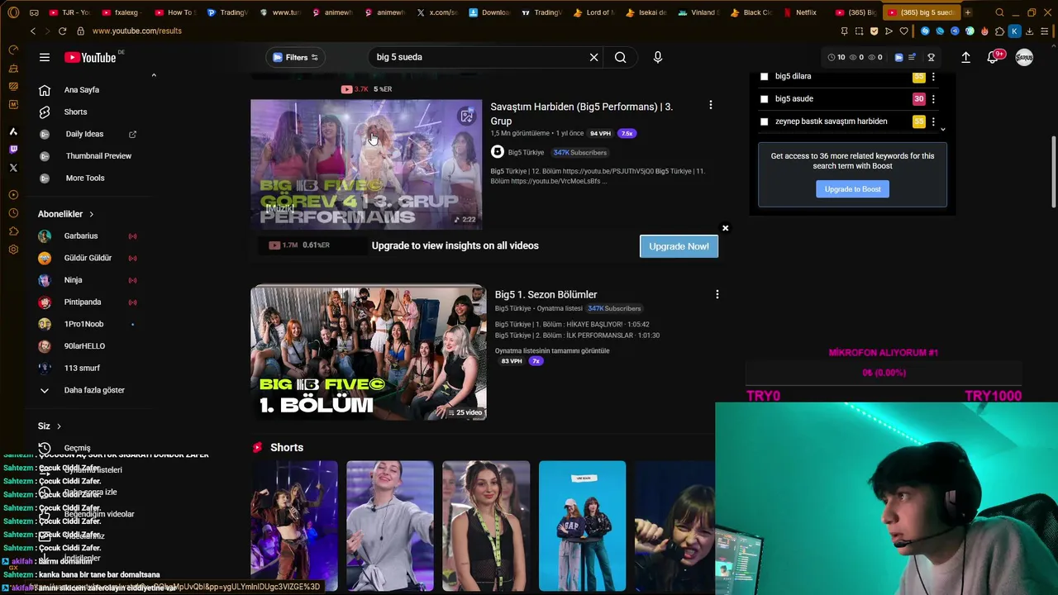This screenshot has height=595, width=1058.
Task: Reload the page with the refresh icon
Action: [62, 31]
